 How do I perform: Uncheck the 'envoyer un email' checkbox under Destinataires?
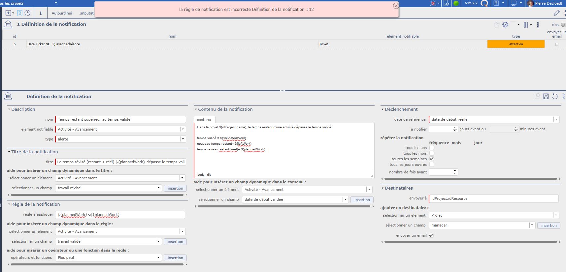tap(431, 235)
